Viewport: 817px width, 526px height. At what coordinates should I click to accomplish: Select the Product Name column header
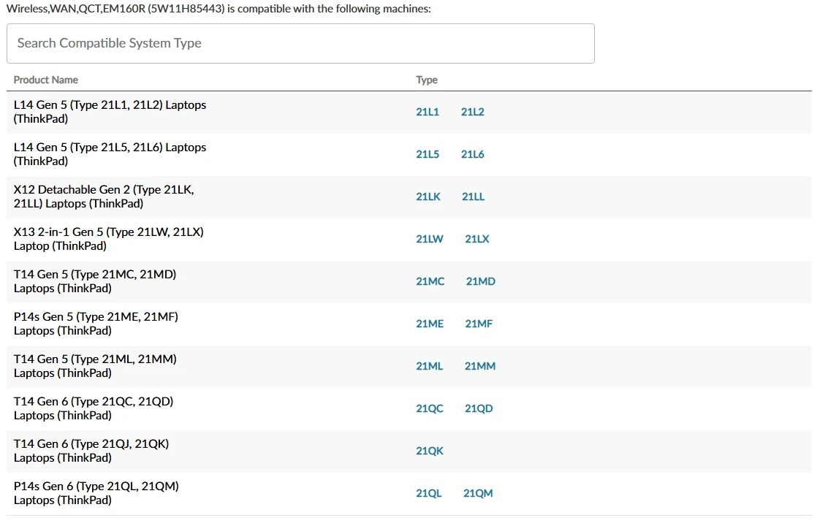46,80
